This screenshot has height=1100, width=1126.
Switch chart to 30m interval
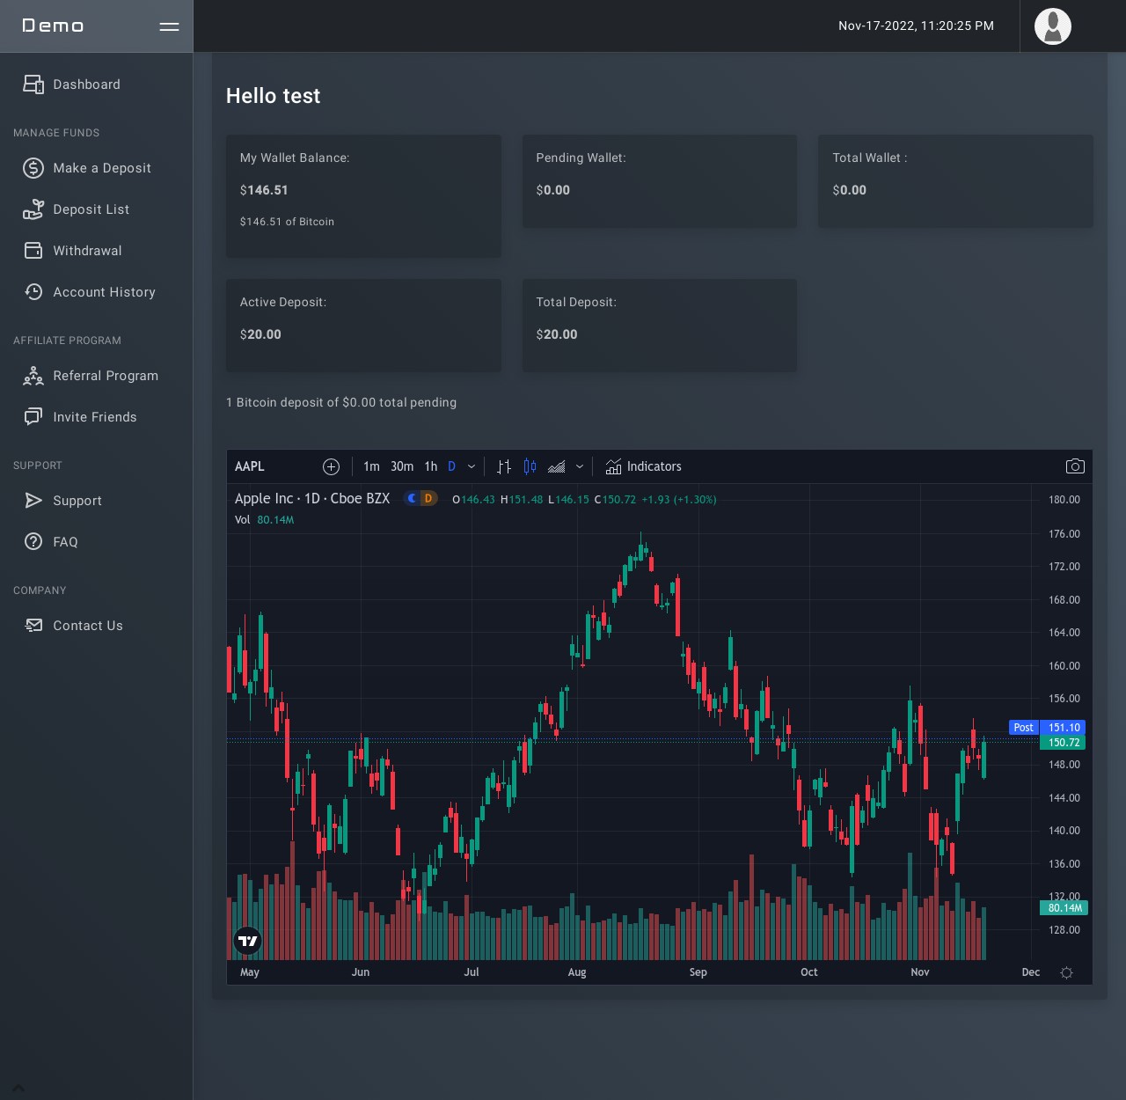coord(402,466)
